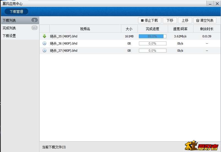Close the 暴风应用中心 window
Viewport: 221px width, 152px height.
tap(217, 4)
